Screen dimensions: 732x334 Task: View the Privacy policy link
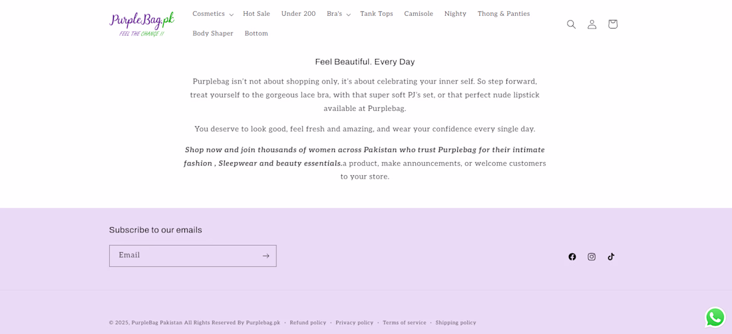coord(354,323)
